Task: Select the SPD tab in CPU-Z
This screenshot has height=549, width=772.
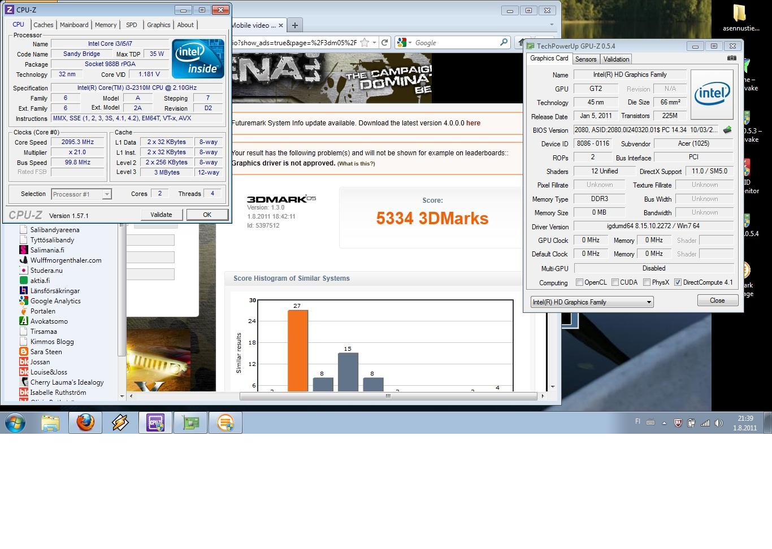Action: tap(132, 25)
